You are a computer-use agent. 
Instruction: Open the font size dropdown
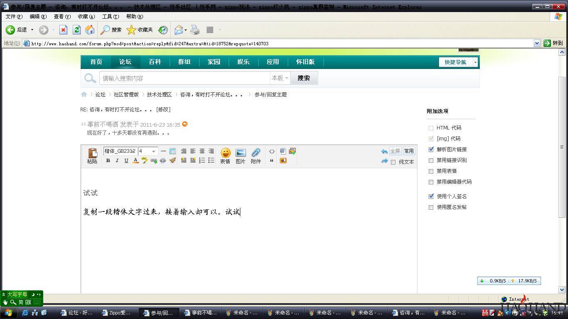point(148,151)
